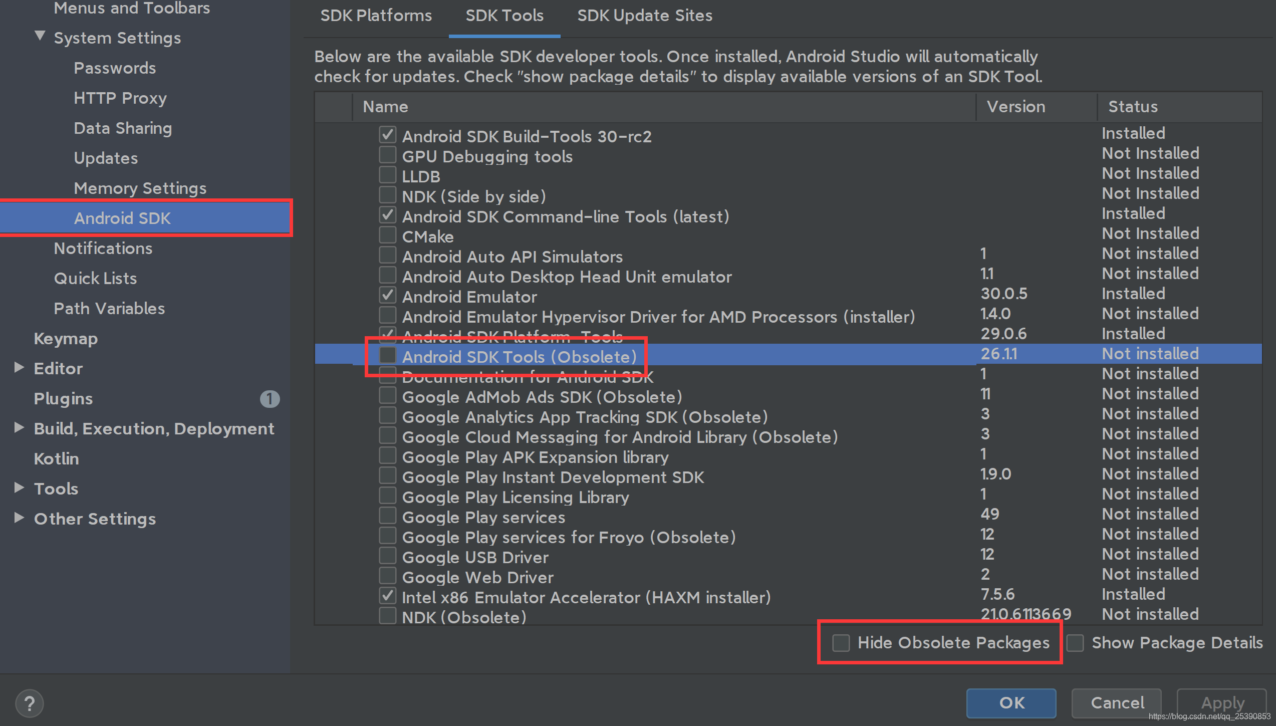The width and height of the screenshot is (1276, 726).
Task: Tick the NDK (Obsolete) checkbox
Action: pyautogui.click(x=388, y=616)
